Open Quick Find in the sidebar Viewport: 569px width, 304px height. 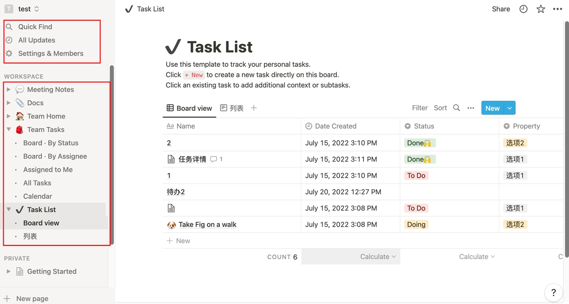pos(35,27)
